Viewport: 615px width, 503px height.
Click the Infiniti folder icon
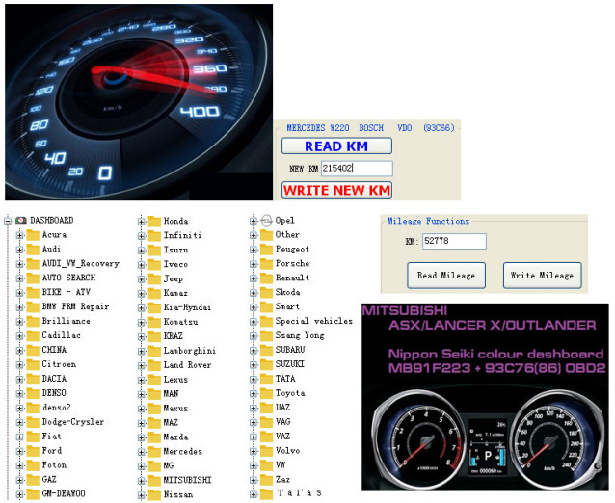click(x=154, y=236)
